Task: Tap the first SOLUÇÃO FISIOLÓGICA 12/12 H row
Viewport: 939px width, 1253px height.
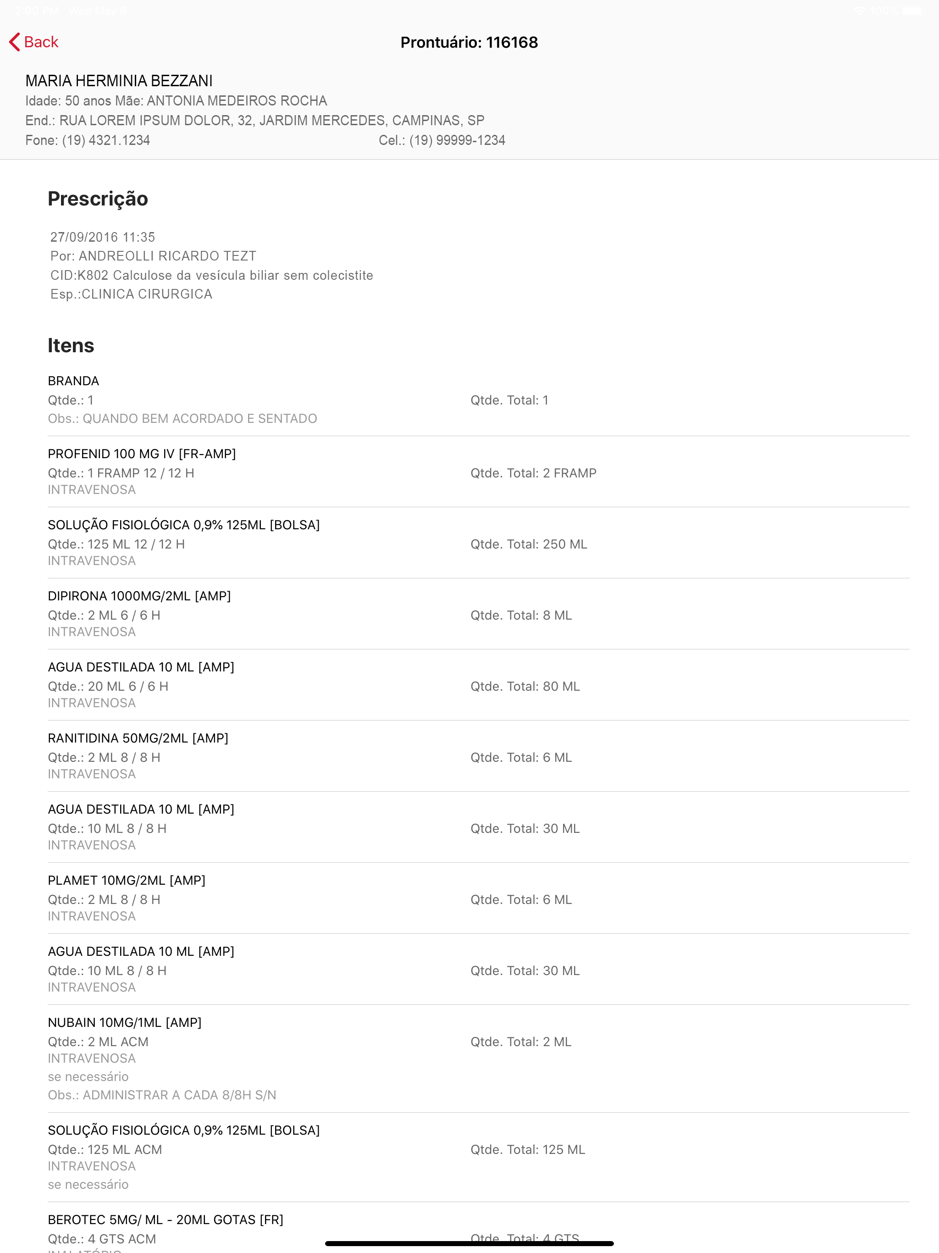Action: pyautogui.click(x=479, y=543)
